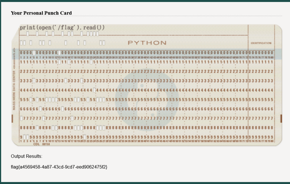Click the printed print(open('/flag').read()) code line
This screenshot has height=184, width=290.
click(x=62, y=28)
